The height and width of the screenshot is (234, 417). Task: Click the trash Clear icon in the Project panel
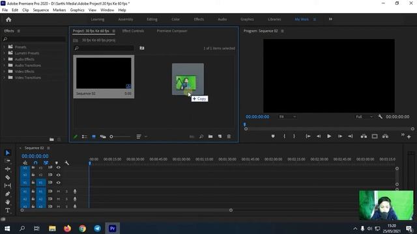[x=229, y=136]
